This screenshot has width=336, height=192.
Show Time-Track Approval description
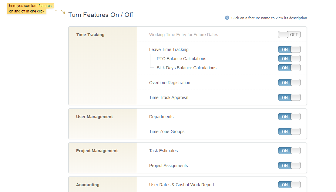(169, 98)
